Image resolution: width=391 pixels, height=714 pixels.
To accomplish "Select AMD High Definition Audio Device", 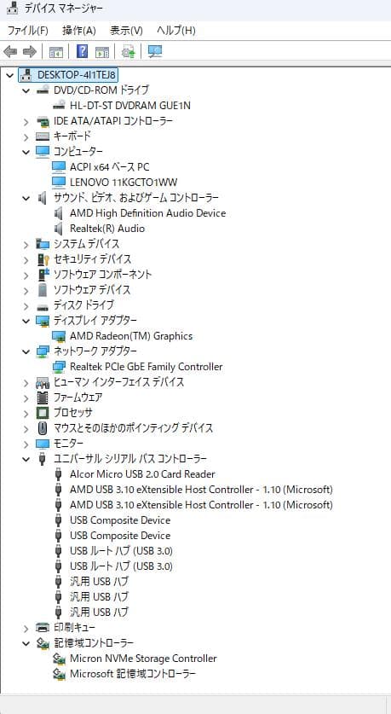I will pyautogui.click(x=147, y=213).
